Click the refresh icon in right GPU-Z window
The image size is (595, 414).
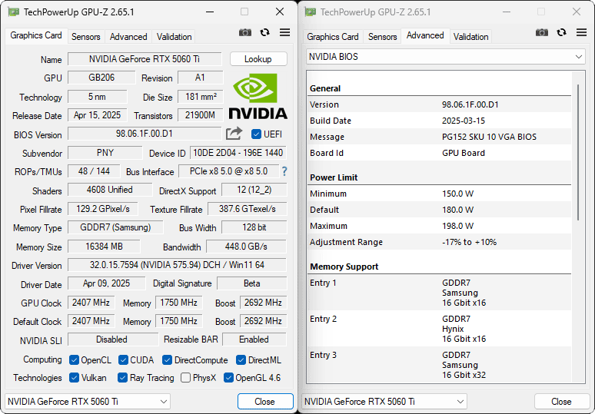point(562,32)
